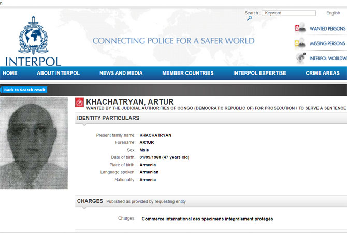Click the INTERPOL wordmark text
347x233 pixels.
[33, 62]
